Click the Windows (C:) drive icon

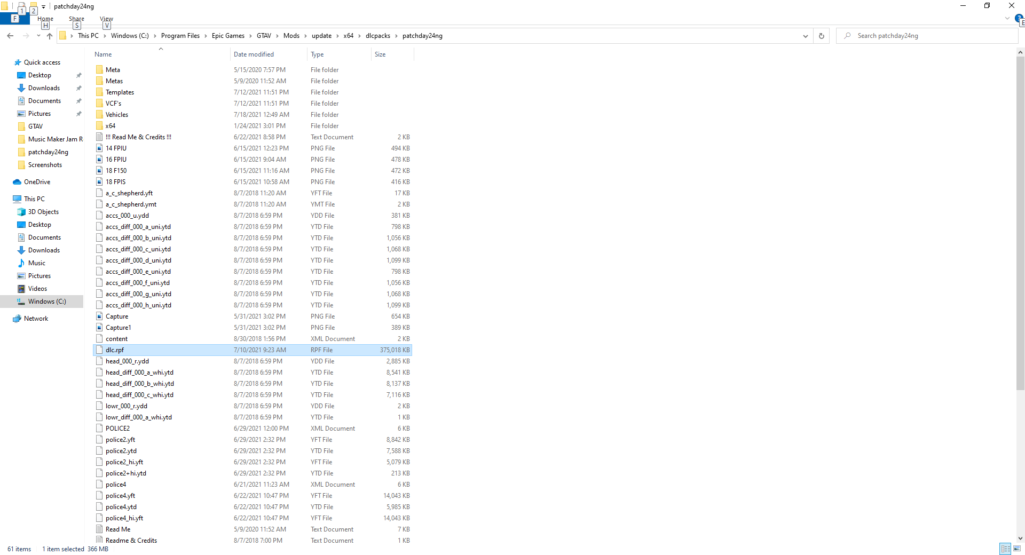tap(21, 302)
